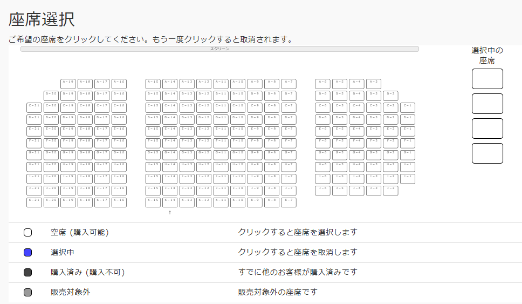The image size is (522, 304).
Task: Click the last selected-seat slot box
Action: click(487, 153)
